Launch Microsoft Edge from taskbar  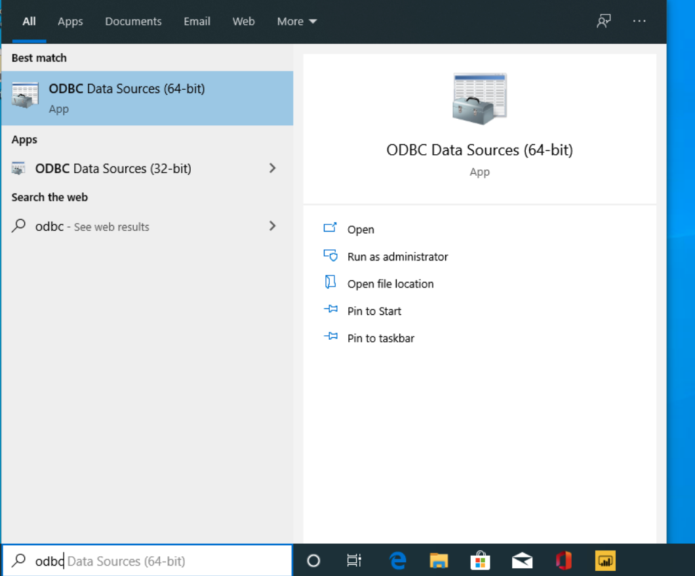[397, 561]
